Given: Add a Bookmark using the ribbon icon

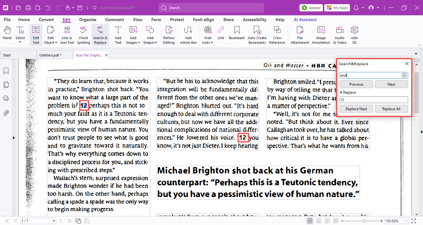Looking at the screenshot, I should (x=237, y=33).
